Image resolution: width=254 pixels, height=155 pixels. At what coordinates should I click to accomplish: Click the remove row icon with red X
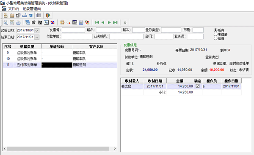68,23
